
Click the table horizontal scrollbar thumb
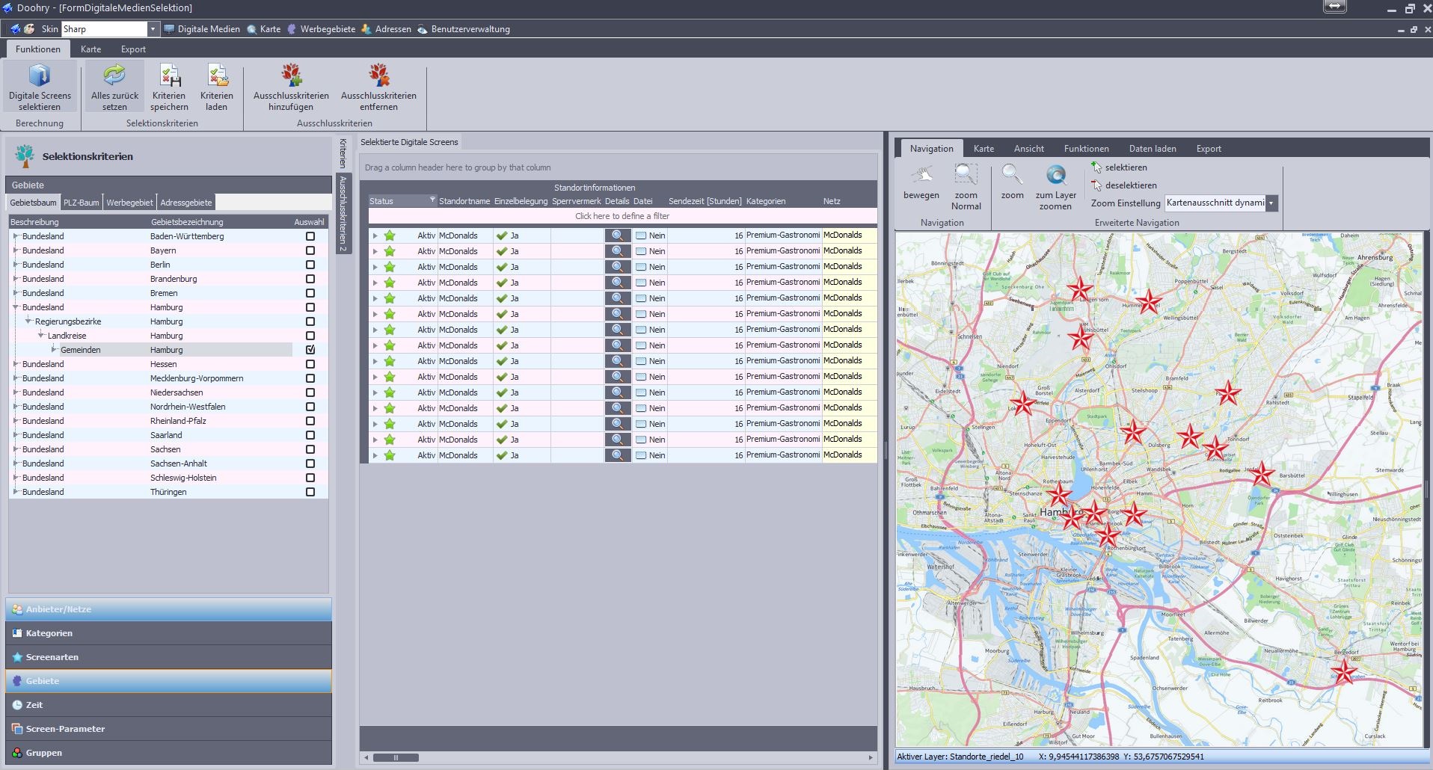[x=396, y=757]
